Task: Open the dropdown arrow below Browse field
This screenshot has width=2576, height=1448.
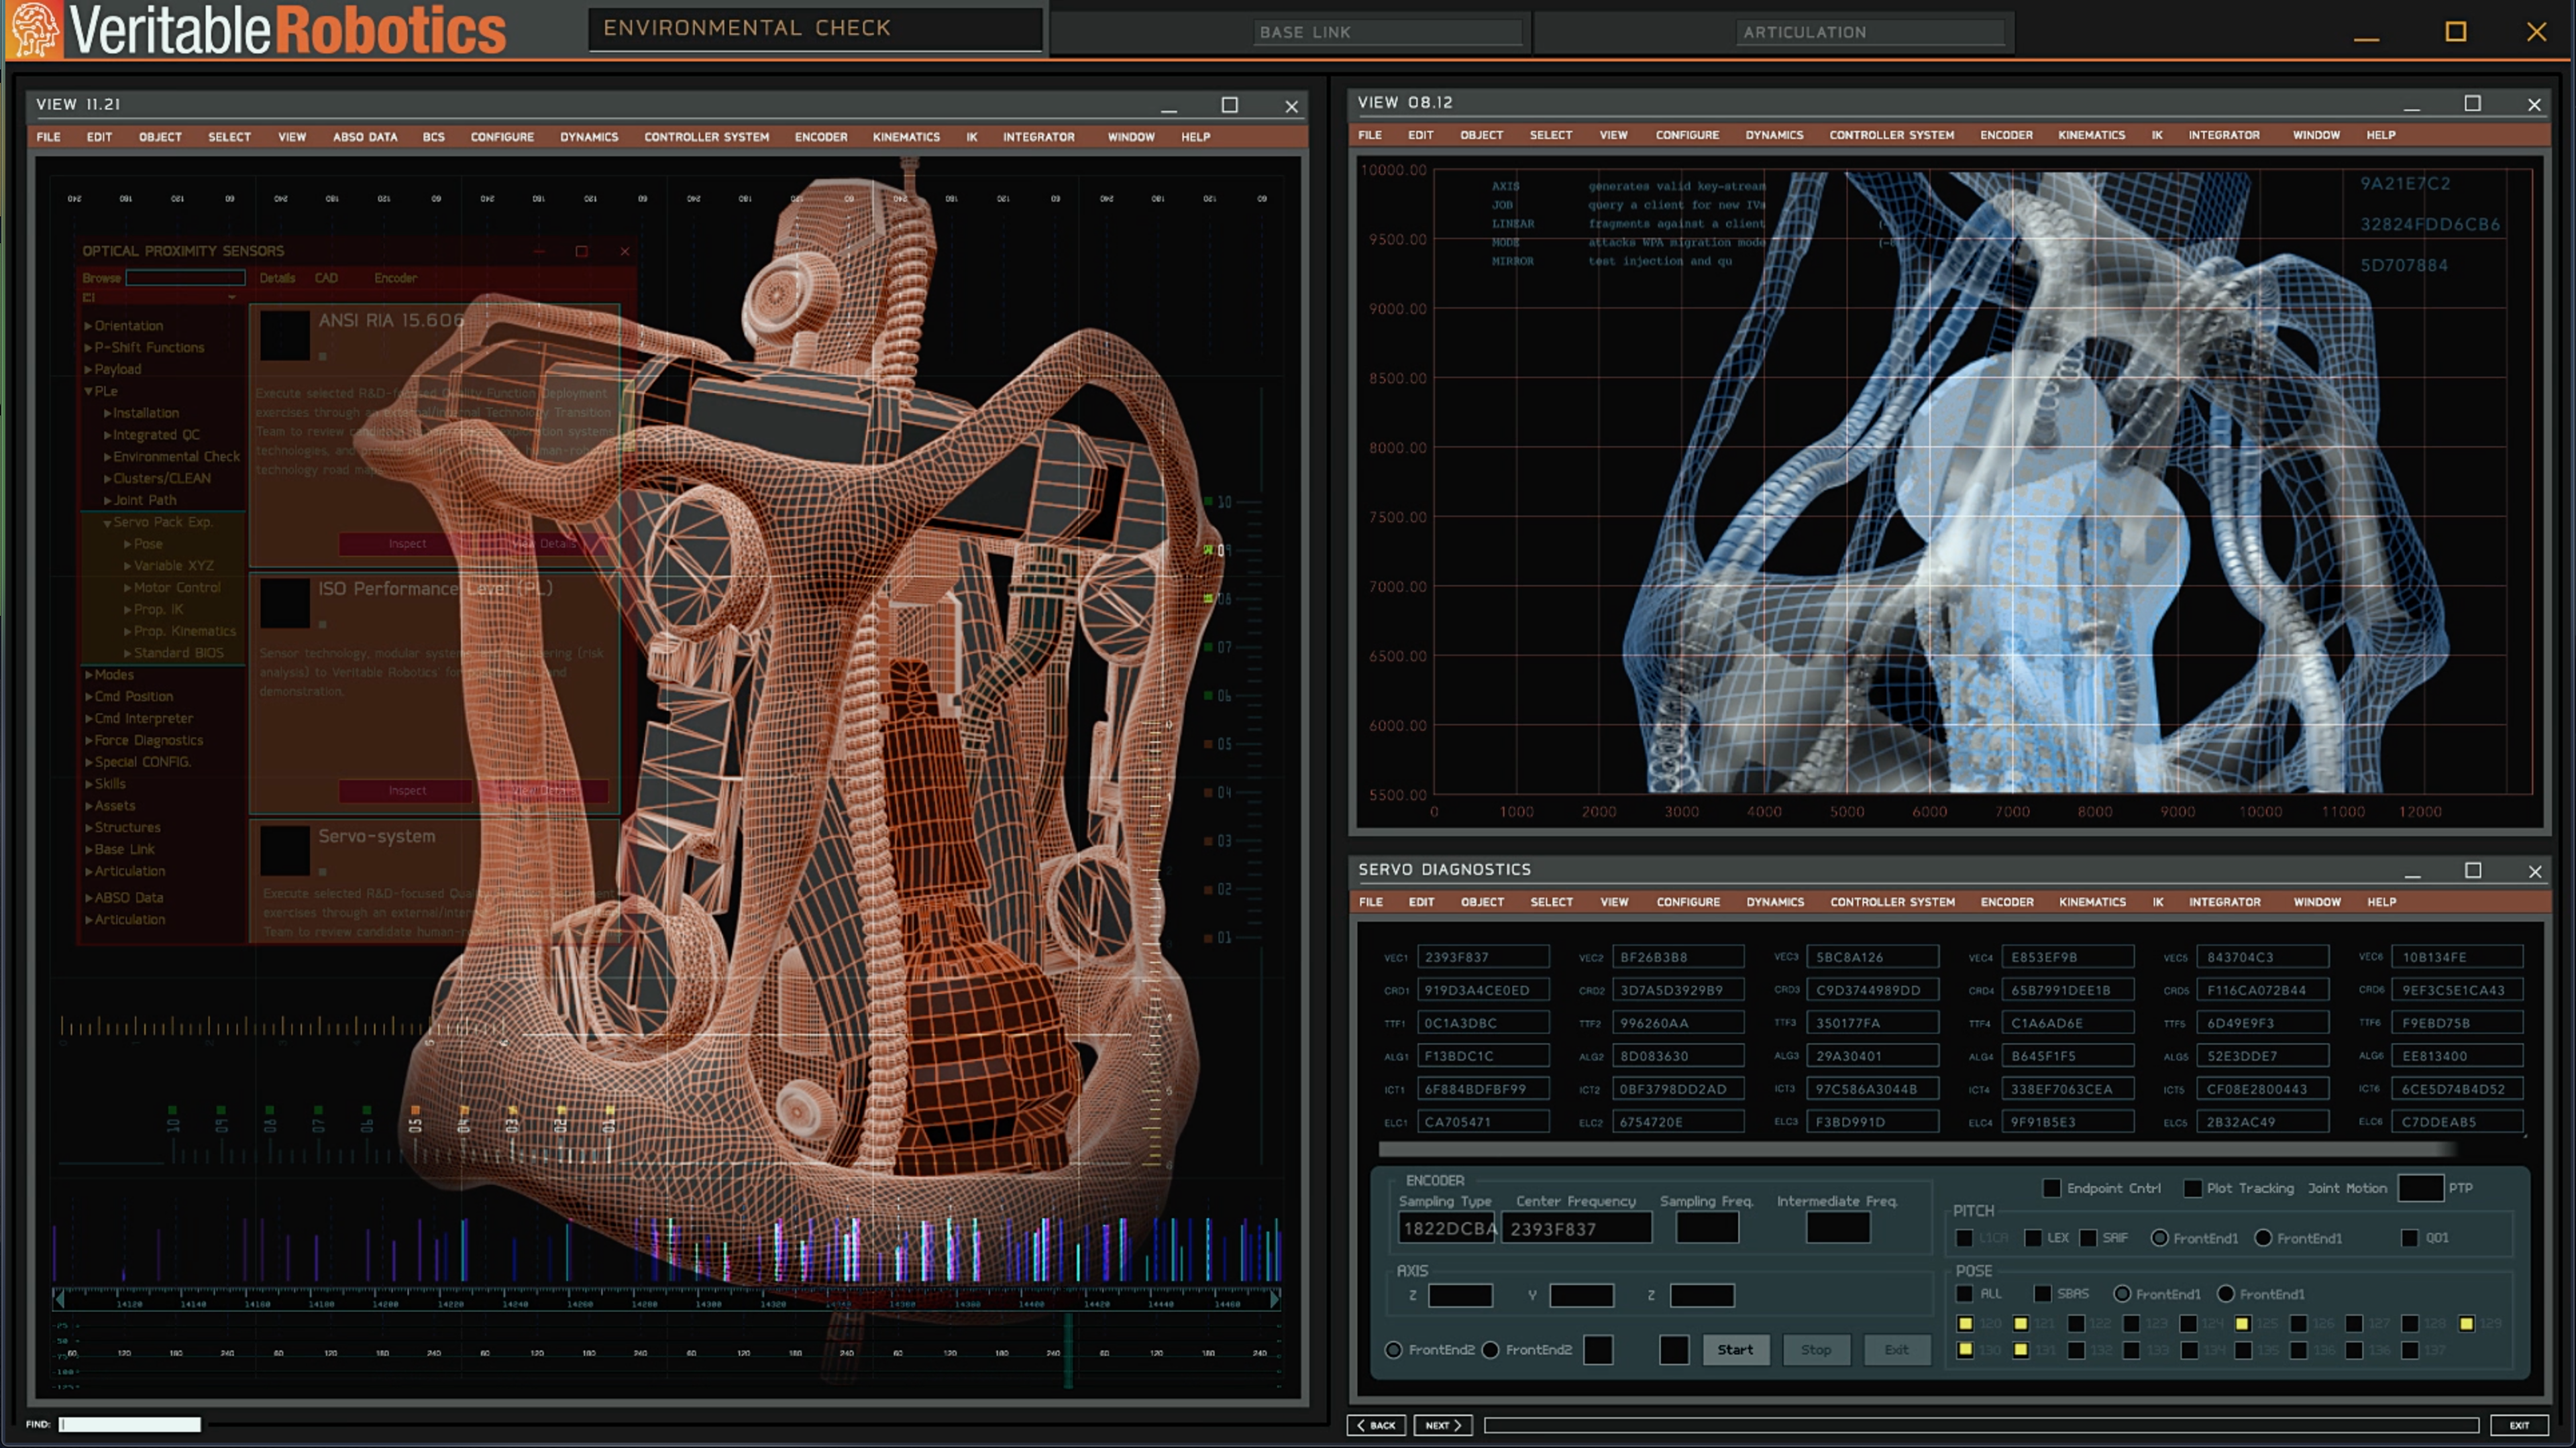Action: (231, 297)
